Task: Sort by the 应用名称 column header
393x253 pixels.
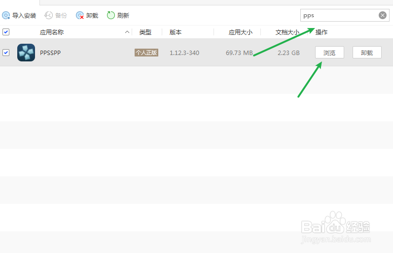Action: 52,32
